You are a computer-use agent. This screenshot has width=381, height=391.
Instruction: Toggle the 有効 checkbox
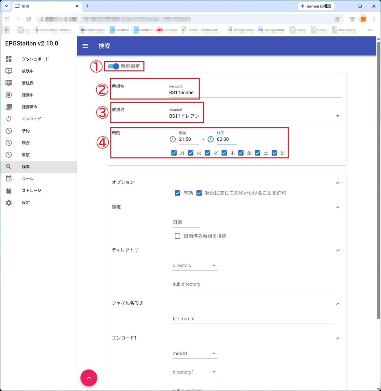coord(178,193)
